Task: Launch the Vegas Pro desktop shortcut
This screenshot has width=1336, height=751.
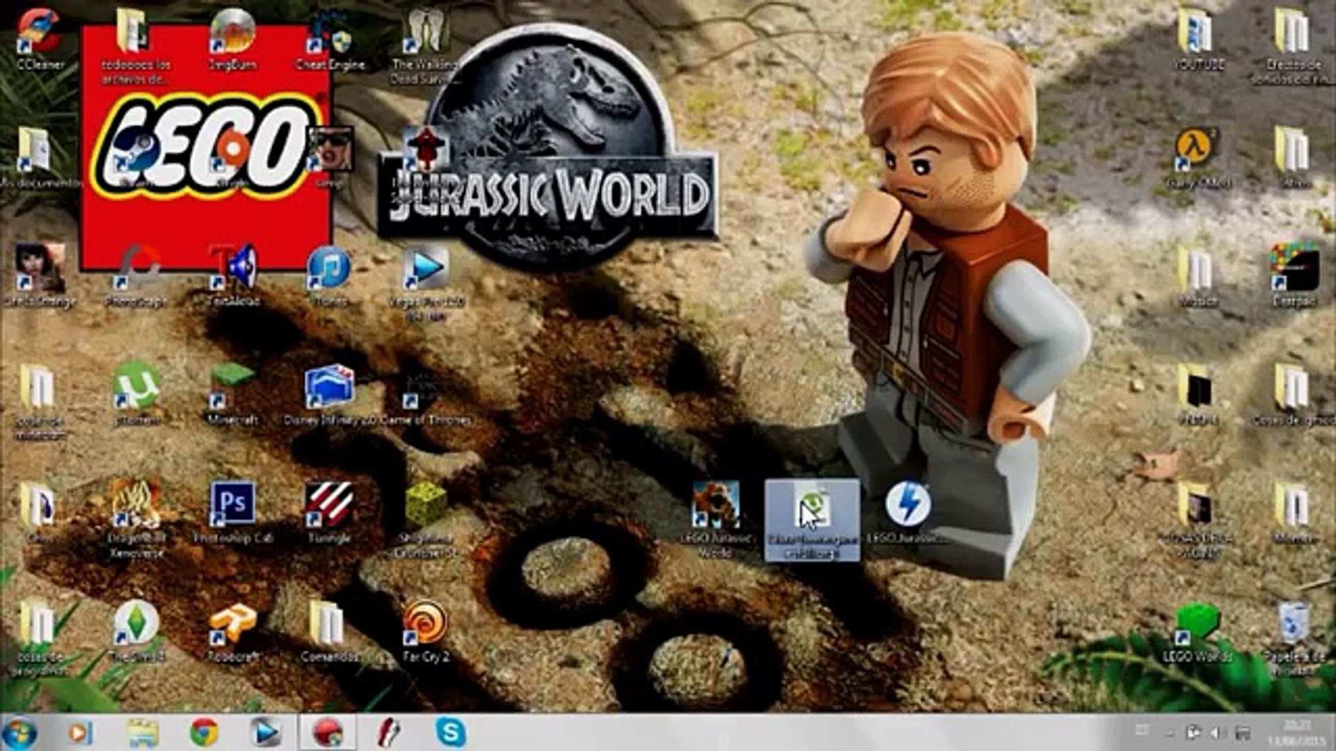Action: [x=426, y=282]
